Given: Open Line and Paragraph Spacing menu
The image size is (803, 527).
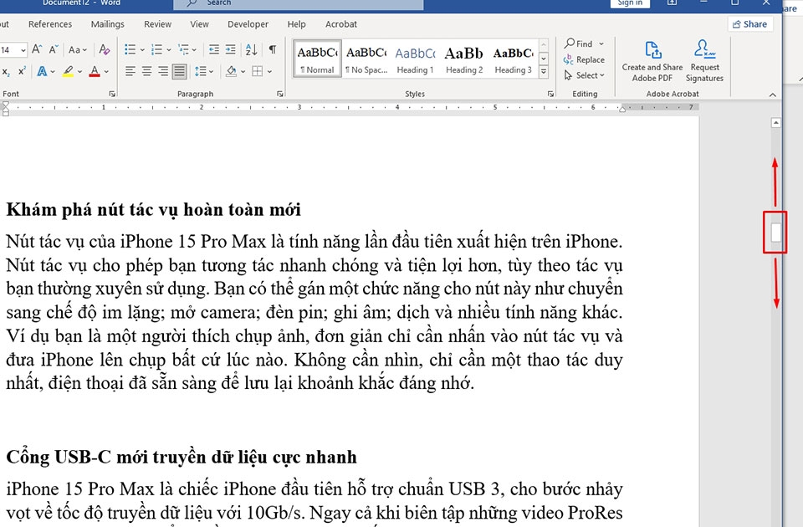Looking at the screenshot, I should pyautogui.click(x=204, y=71).
